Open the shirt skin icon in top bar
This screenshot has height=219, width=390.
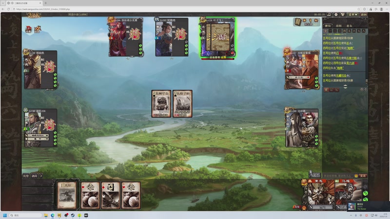(343, 15)
